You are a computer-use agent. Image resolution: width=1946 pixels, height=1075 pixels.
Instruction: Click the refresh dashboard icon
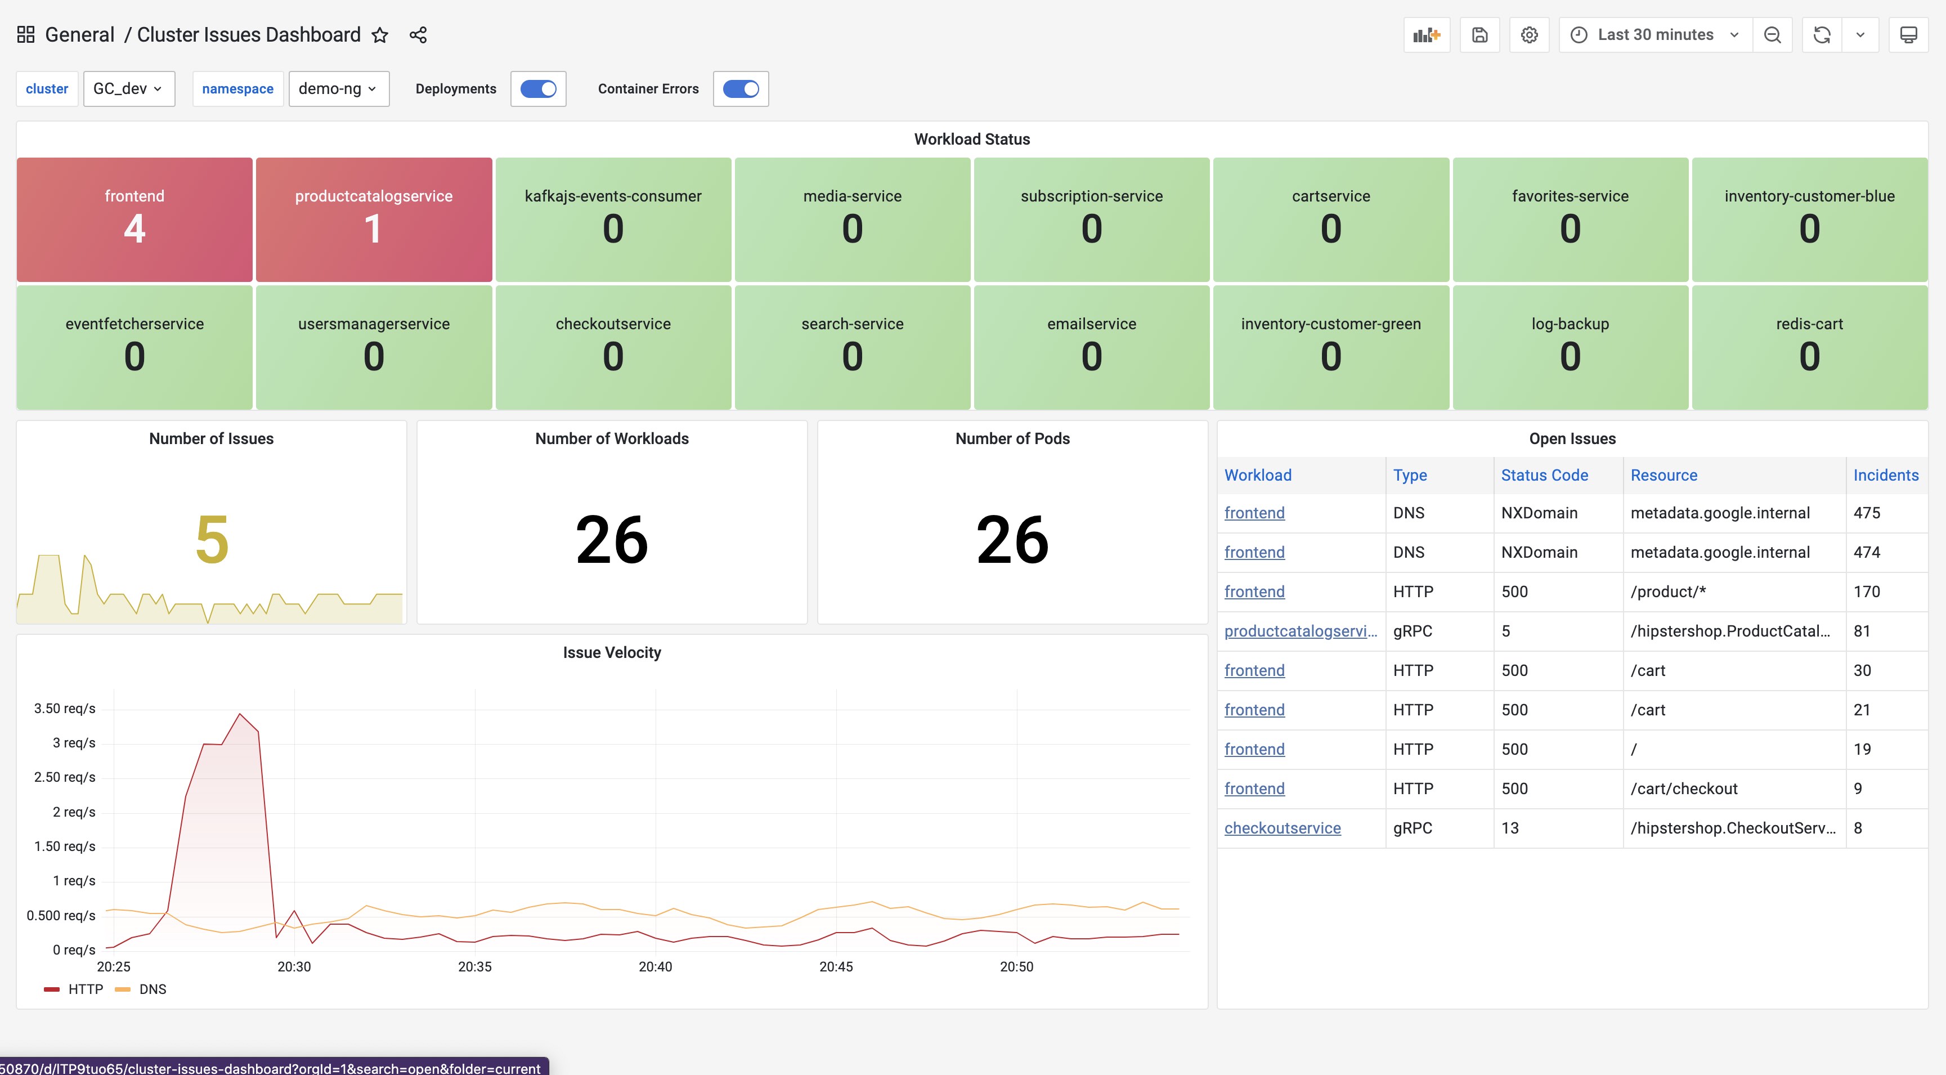[x=1822, y=35]
